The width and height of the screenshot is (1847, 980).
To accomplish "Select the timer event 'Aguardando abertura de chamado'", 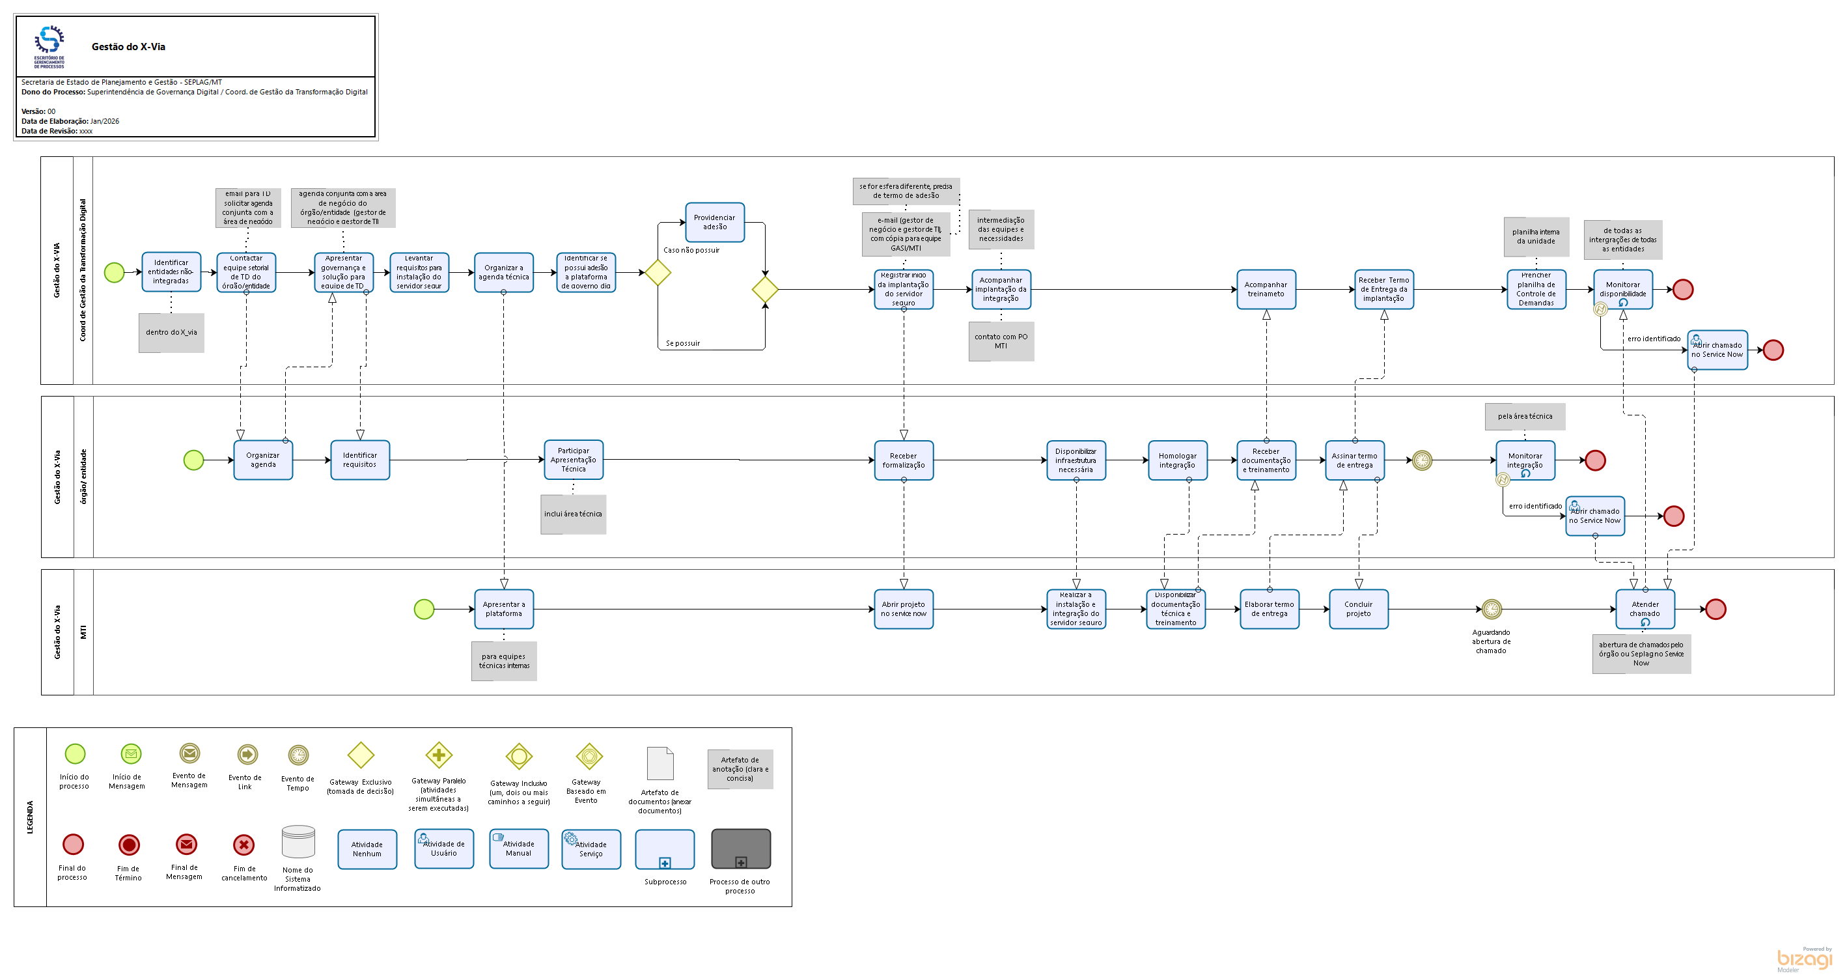I will (1492, 609).
